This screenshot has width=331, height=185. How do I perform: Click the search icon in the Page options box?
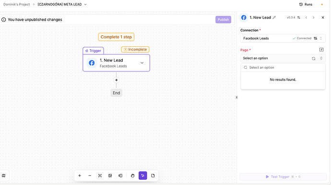tap(245, 67)
